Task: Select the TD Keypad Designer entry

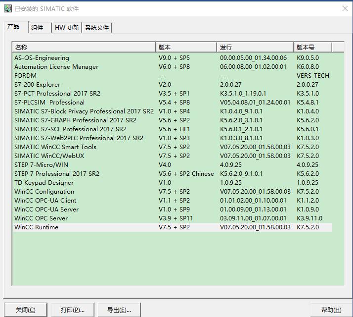Action: [44, 183]
